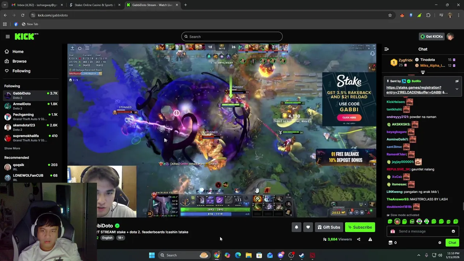Viewport: 464px width, 261px height.
Task: Open Windows Start menu
Action: (152, 255)
